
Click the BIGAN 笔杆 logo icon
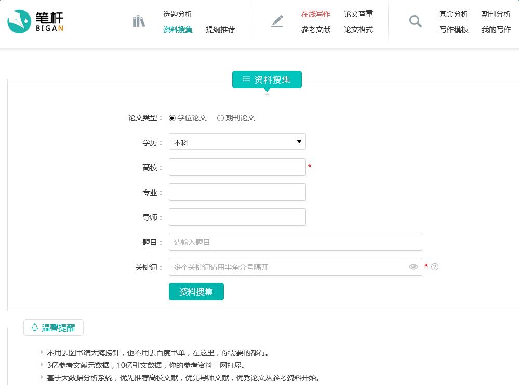(x=18, y=22)
